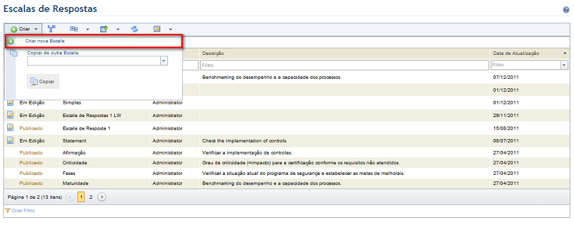This screenshot has width=574, height=225.
Task: Click edit icon for Escala de Resposta 1
Action: (x=11, y=128)
